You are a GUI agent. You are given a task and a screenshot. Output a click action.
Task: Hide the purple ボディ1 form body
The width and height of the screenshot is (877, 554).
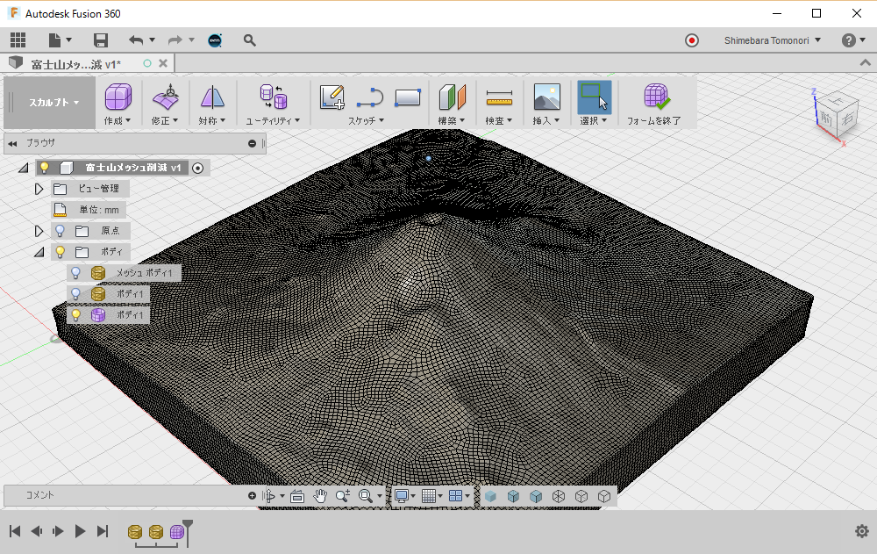(77, 314)
